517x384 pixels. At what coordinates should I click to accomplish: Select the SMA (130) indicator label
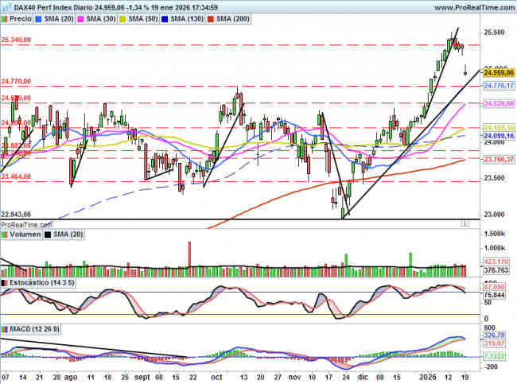click(187, 17)
